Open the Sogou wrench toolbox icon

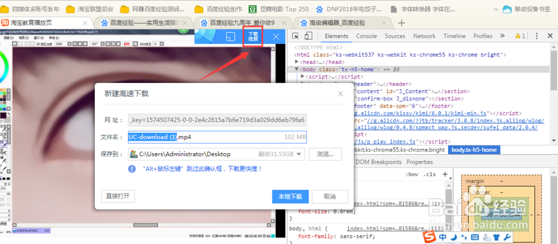[508, 237]
